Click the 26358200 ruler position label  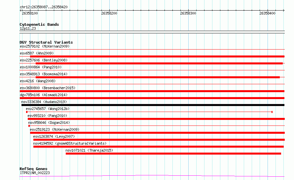(109, 13)
